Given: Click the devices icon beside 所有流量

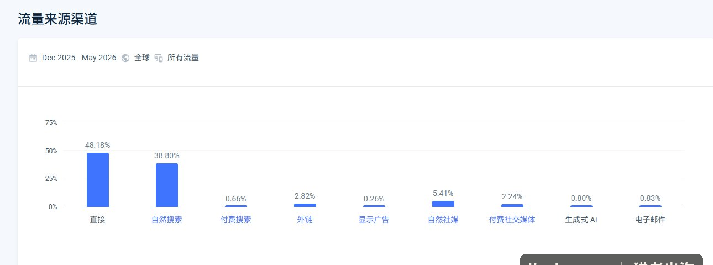Looking at the screenshot, I should tap(159, 58).
